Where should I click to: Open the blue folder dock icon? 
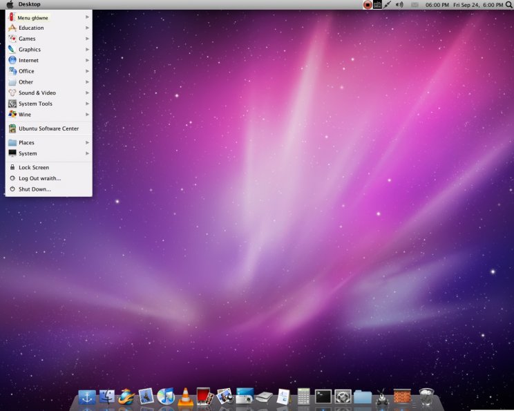click(363, 397)
